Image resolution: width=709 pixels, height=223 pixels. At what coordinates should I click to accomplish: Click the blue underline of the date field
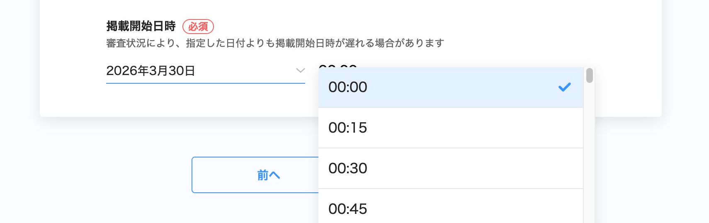pyautogui.click(x=205, y=83)
